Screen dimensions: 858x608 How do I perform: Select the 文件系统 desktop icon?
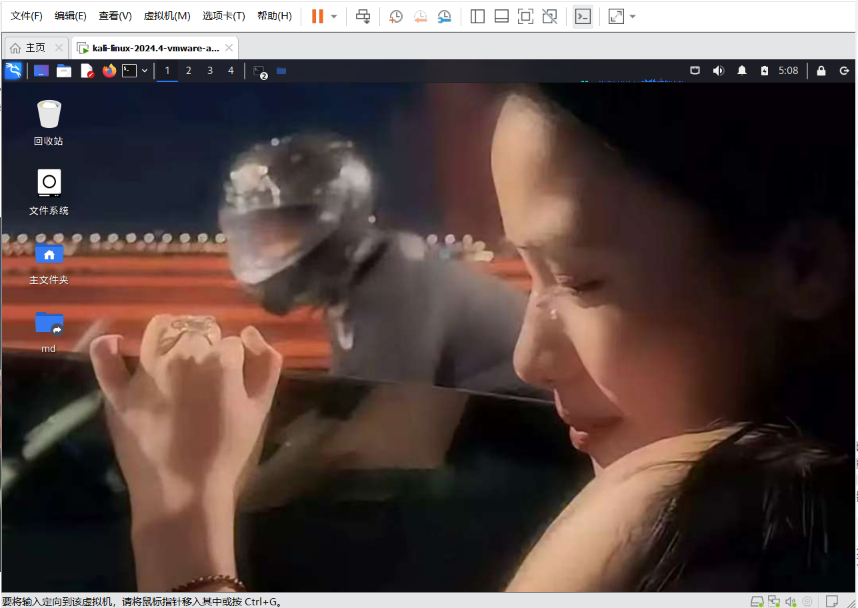(x=49, y=192)
